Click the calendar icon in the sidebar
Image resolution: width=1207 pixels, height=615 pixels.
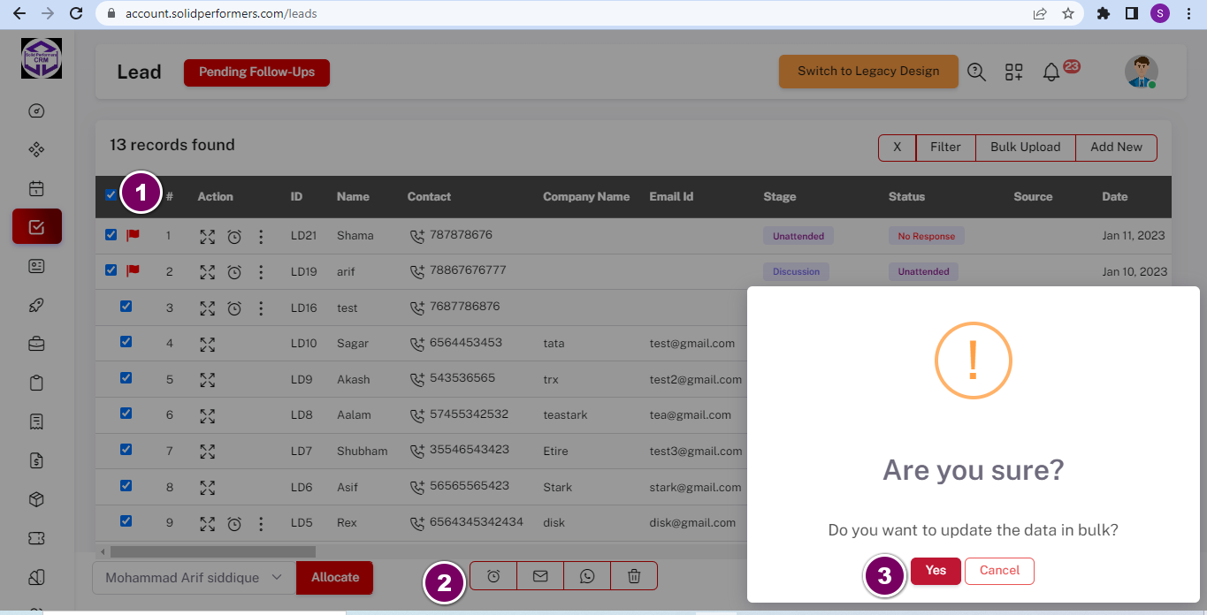[36, 188]
